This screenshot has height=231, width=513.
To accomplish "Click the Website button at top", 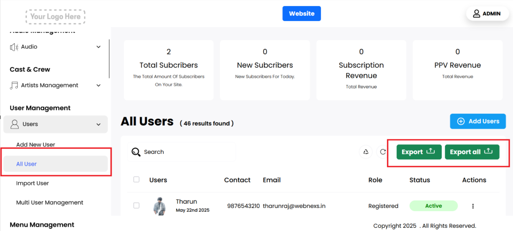I will (x=302, y=14).
